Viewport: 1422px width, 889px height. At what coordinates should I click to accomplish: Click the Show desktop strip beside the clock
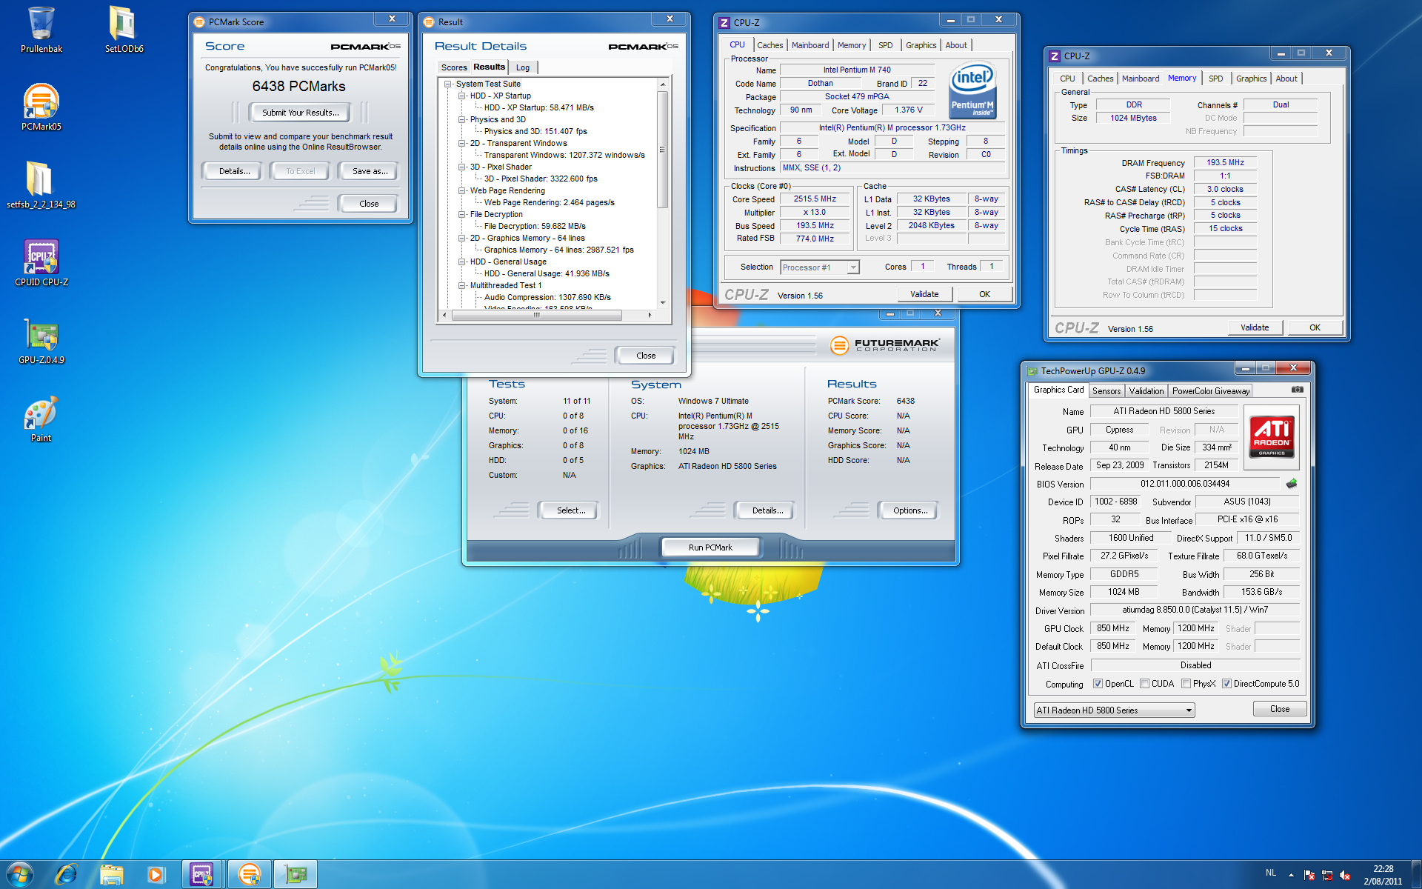[1416, 874]
